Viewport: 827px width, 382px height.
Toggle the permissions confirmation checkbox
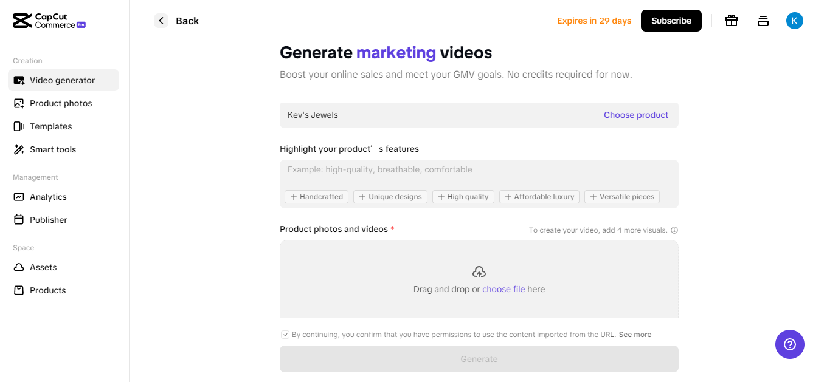tap(285, 335)
